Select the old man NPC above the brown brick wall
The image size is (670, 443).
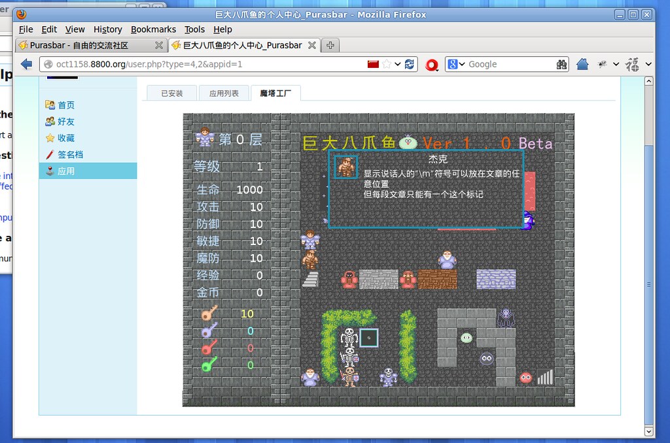coord(447,259)
